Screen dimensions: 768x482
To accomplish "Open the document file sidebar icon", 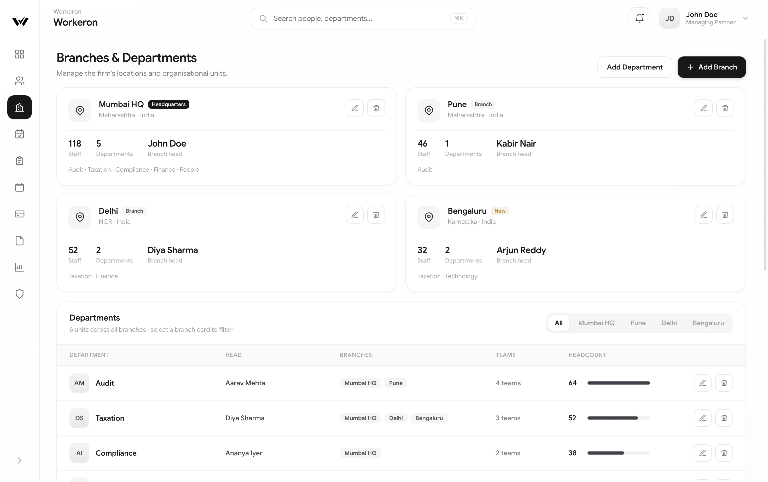I will (19, 241).
